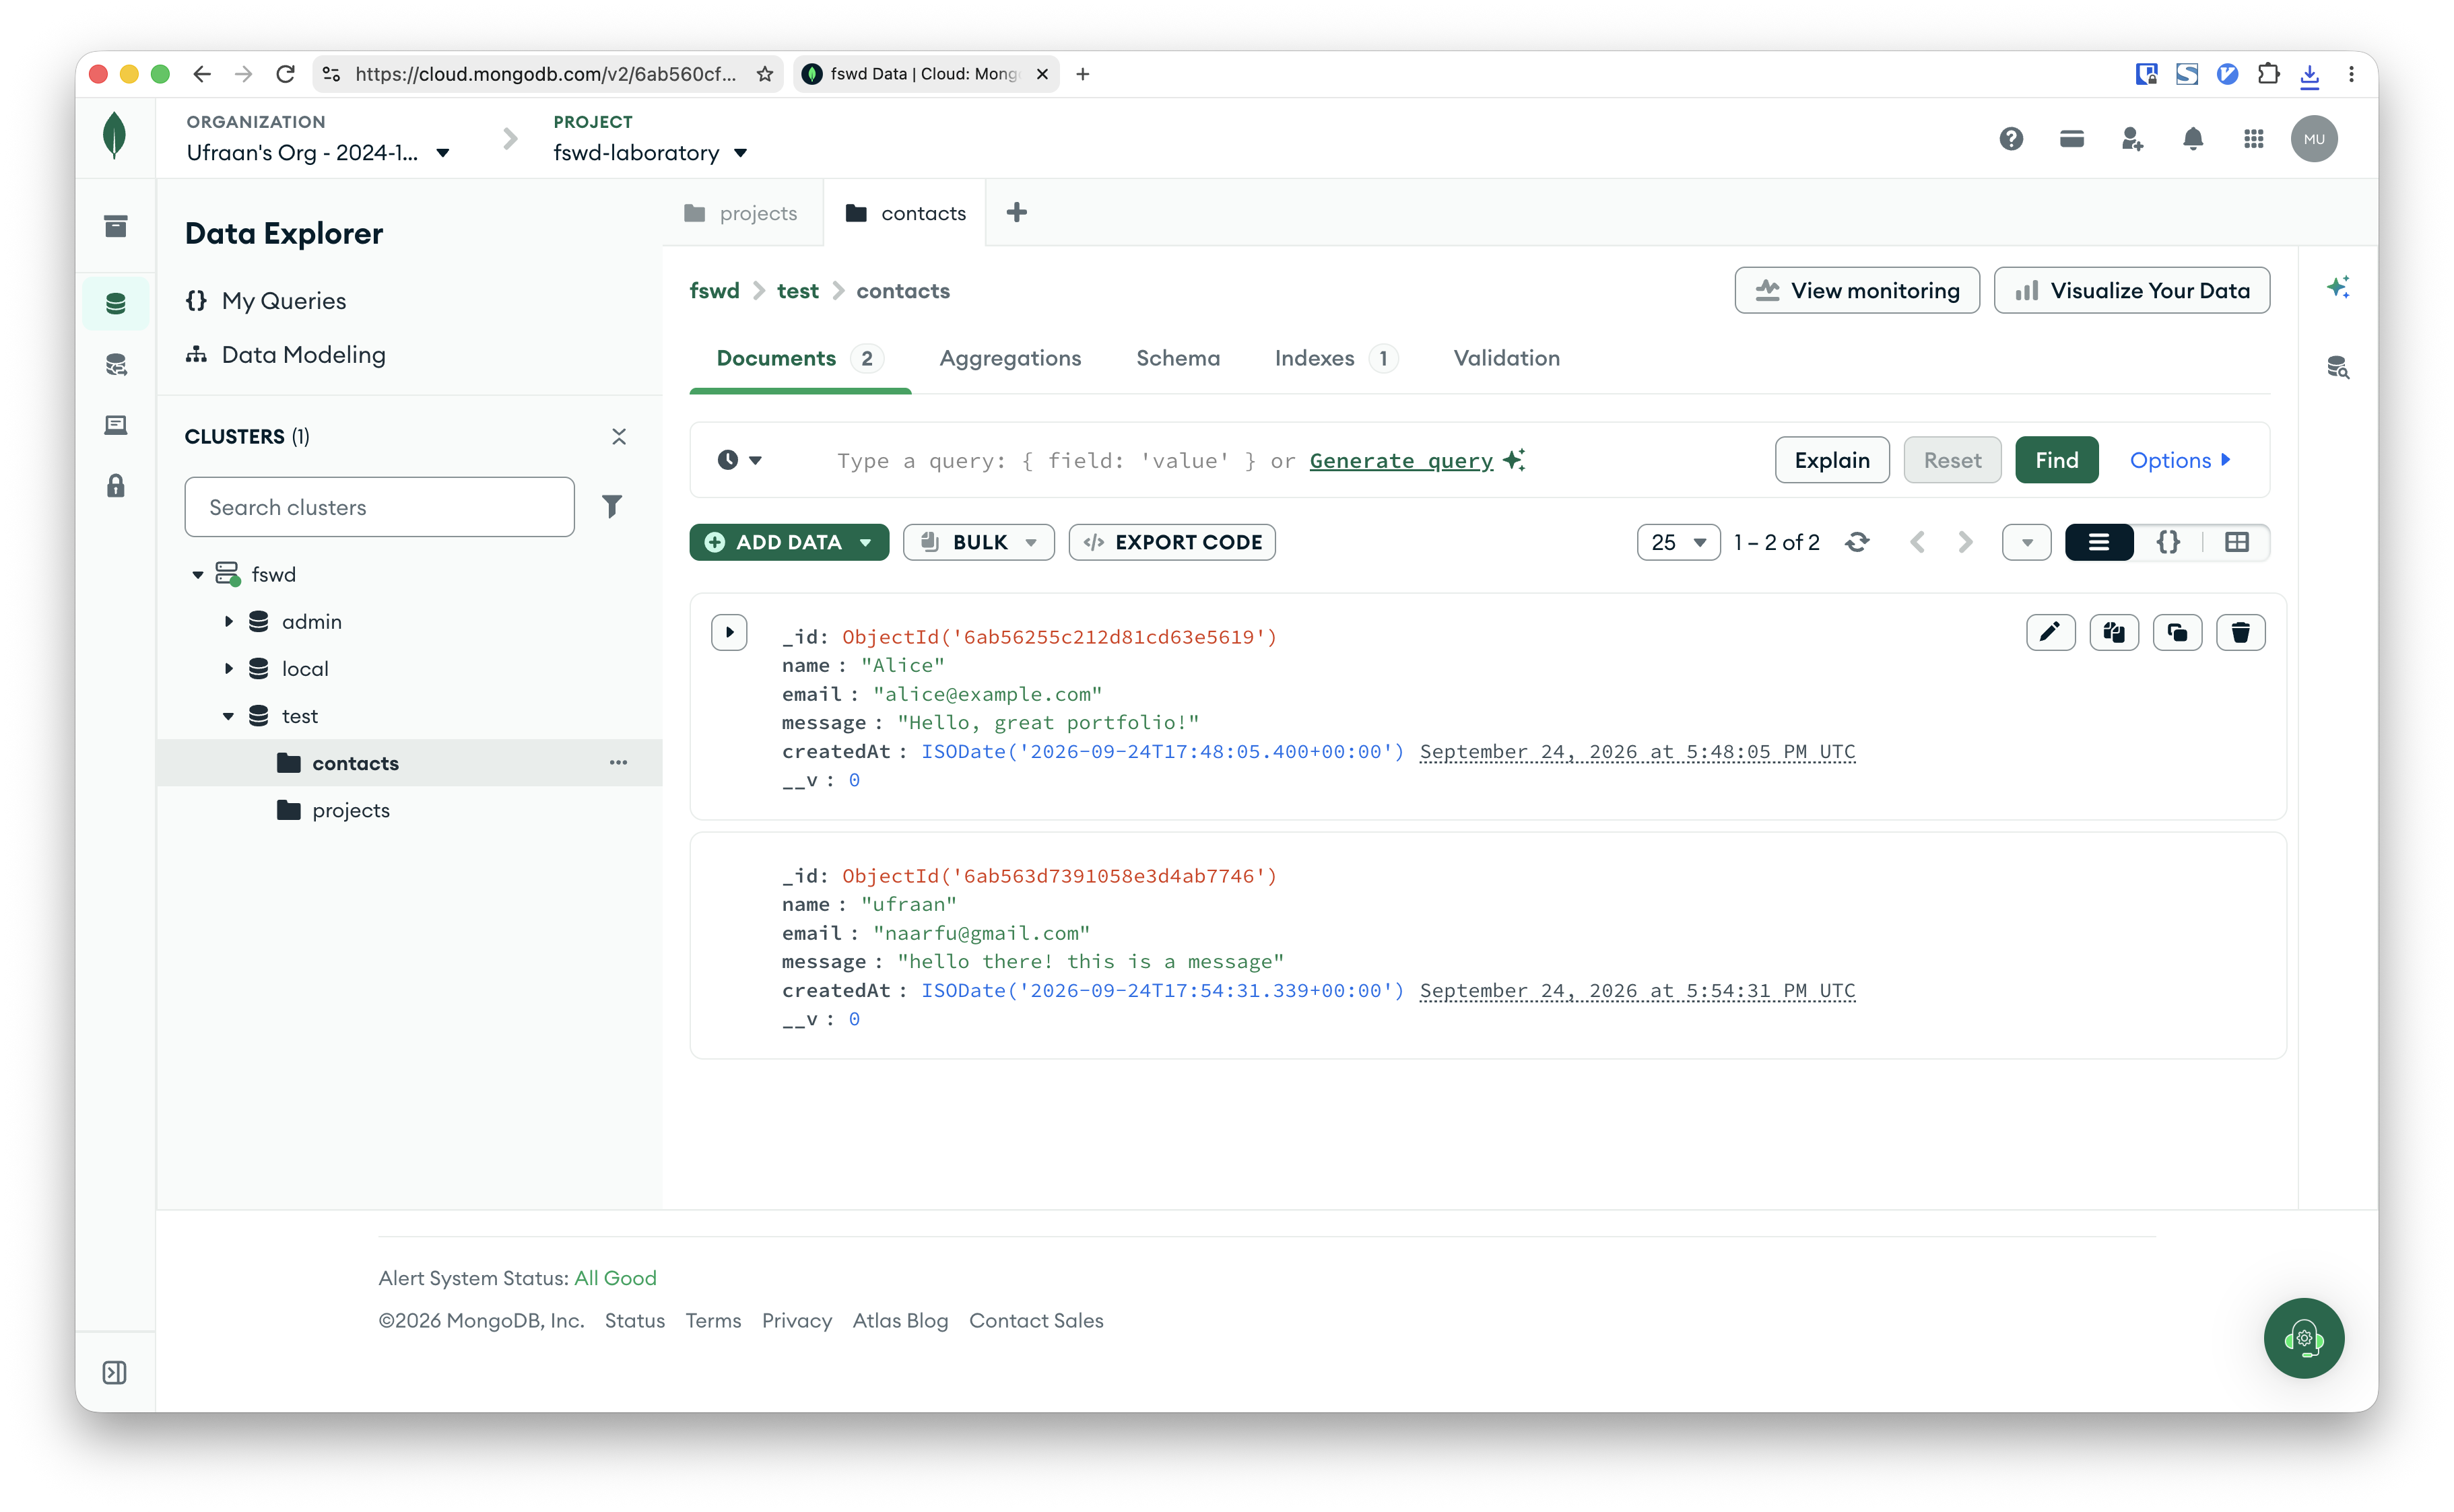Refresh the documents list
Viewport: 2454px width, 1512px height.
tap(1858, 542)
